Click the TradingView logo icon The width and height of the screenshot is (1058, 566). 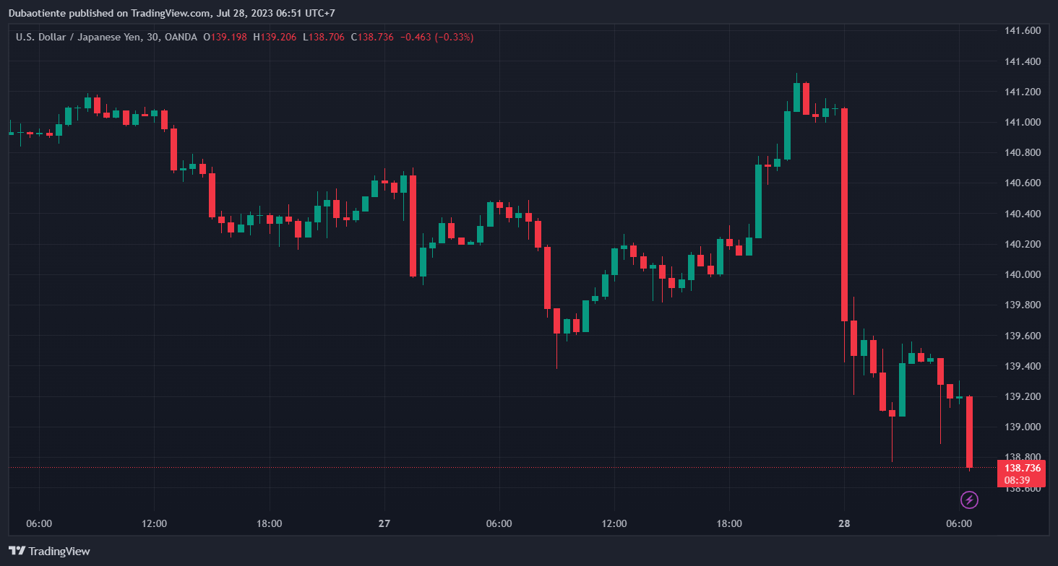[x=17, y=551]
